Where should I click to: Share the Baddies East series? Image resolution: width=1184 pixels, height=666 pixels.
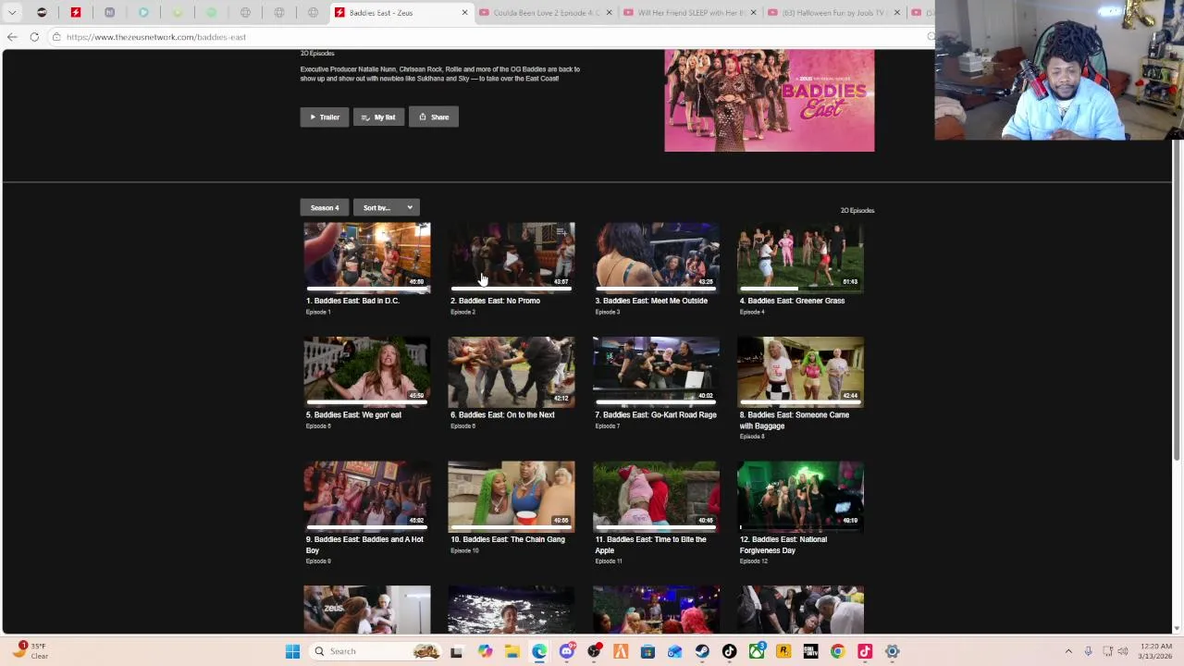coord(434,117)
